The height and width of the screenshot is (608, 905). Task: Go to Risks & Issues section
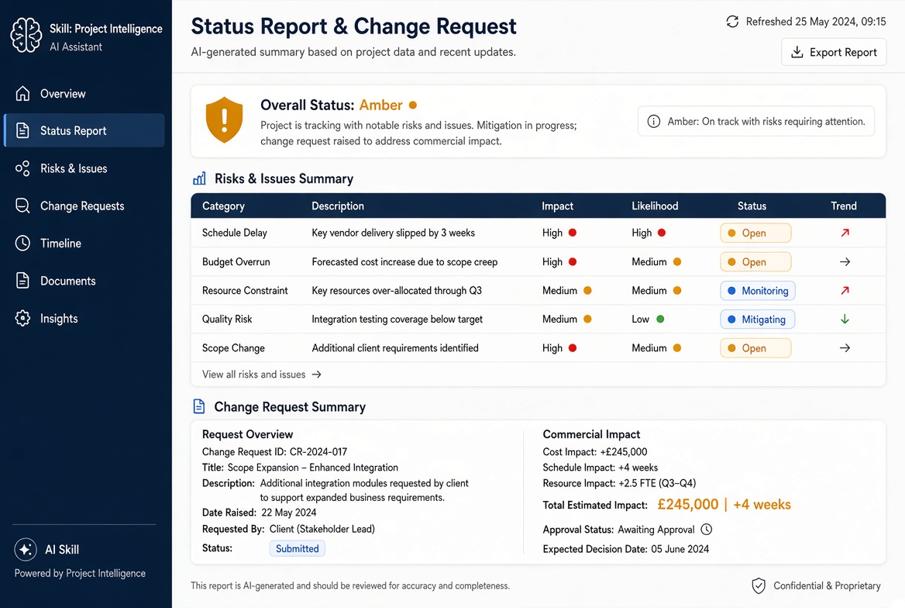[x=84, y=168]
